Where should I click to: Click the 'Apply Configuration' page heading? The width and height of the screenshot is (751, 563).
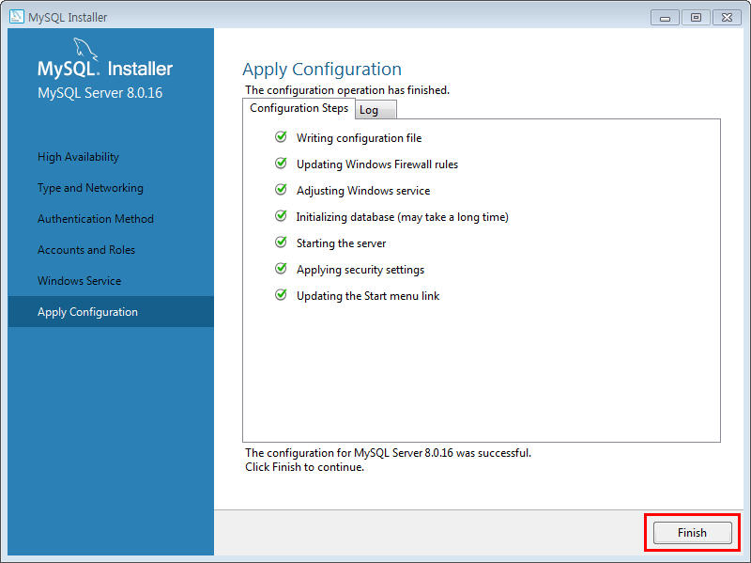322,70
